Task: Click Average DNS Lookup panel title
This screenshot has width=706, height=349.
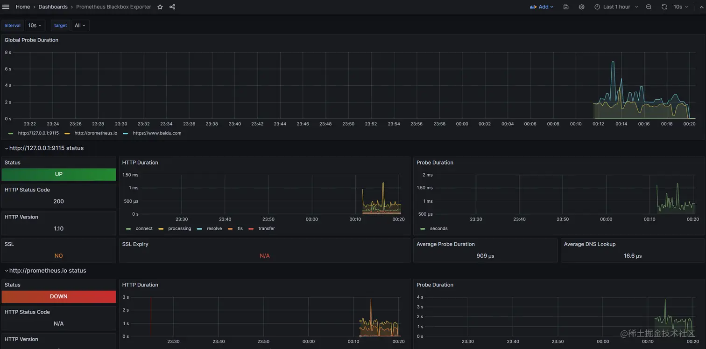Action: click(590, 244)
